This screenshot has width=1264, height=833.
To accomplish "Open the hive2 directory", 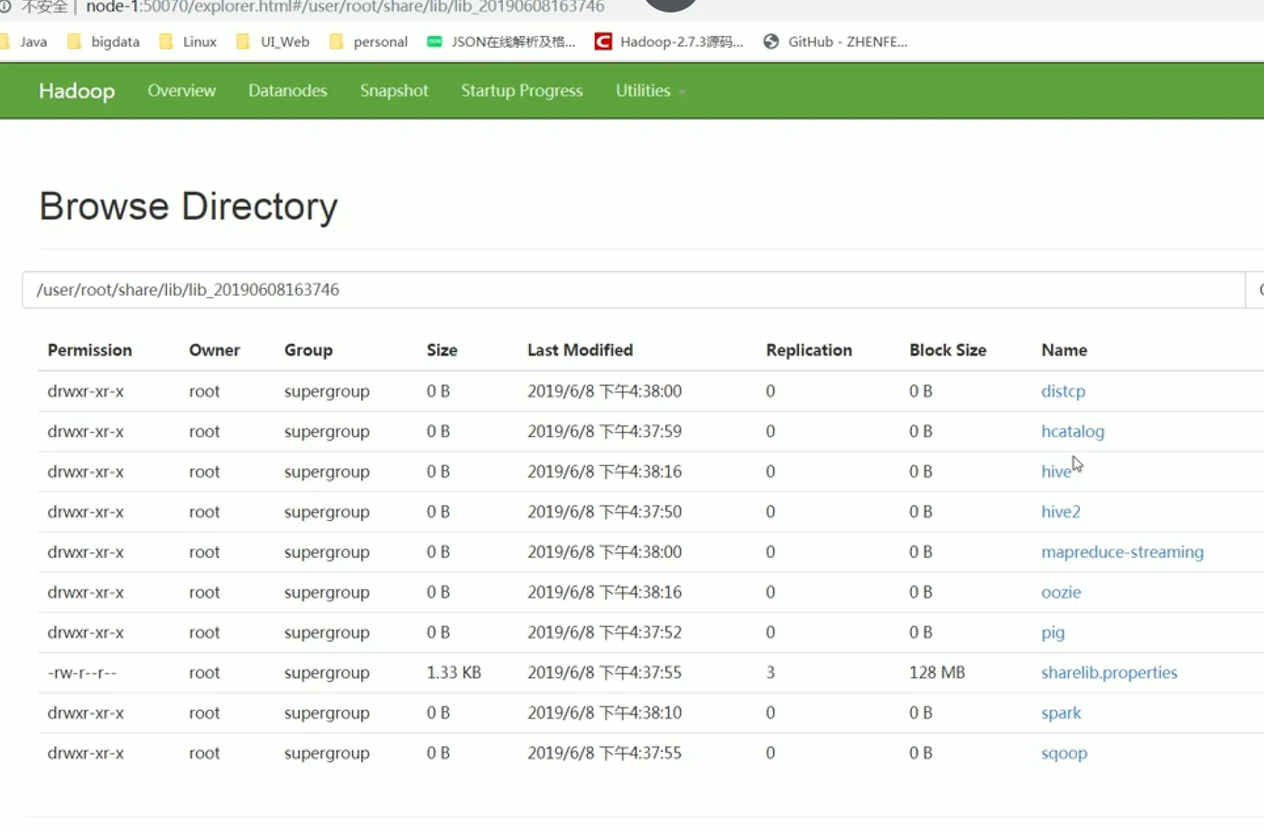I will pos(1061,512).
